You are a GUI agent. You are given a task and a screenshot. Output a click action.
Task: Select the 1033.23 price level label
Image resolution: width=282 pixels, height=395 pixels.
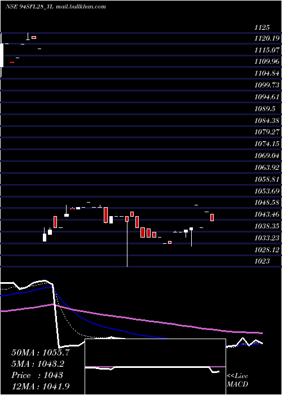267,238
